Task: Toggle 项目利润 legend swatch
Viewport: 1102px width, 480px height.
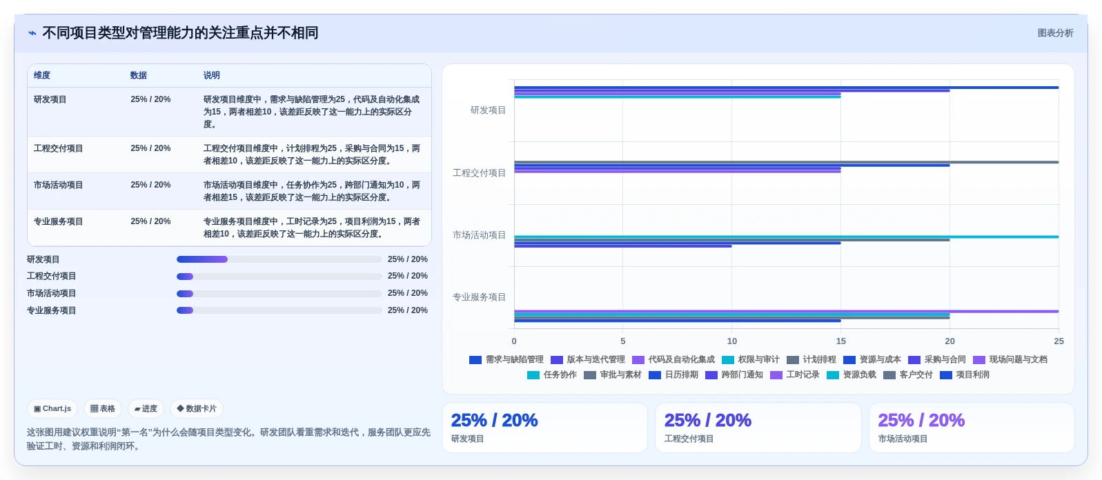Action: pyautogui.click(x=946, y=375)
